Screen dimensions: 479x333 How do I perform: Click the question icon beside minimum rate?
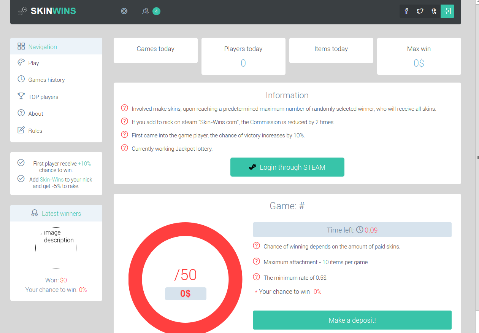(256, 277)
